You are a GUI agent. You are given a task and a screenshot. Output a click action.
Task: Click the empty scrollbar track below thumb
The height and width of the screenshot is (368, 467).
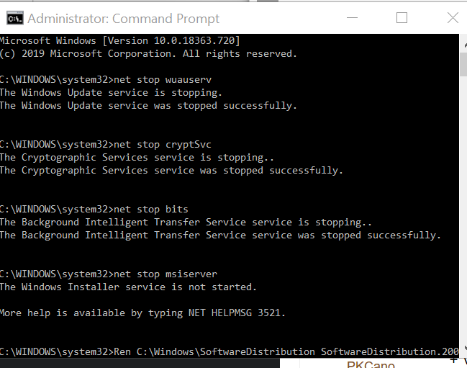(463, 209)
